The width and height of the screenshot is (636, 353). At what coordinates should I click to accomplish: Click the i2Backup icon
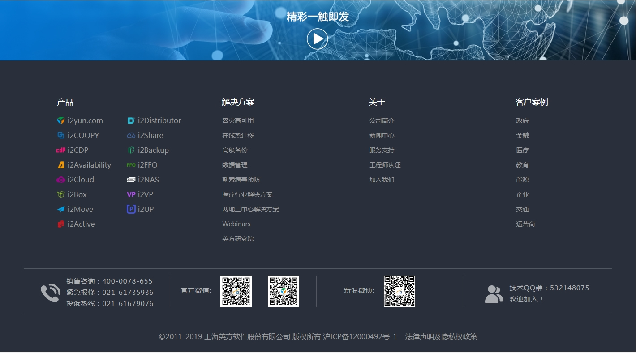[131, 150]
